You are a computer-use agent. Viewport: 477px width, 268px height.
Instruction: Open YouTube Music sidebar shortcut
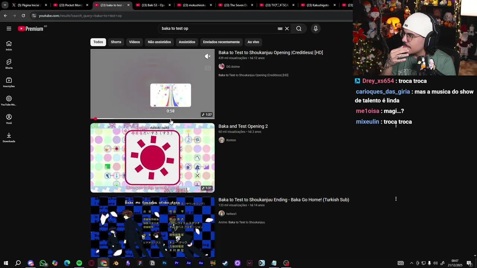tap(9, 101)
